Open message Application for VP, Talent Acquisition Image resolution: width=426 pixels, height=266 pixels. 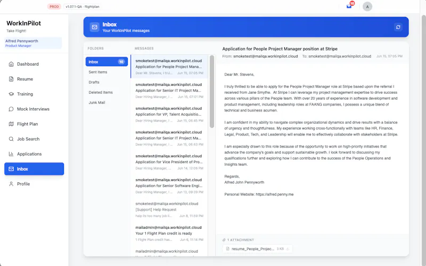pos(169,114)
